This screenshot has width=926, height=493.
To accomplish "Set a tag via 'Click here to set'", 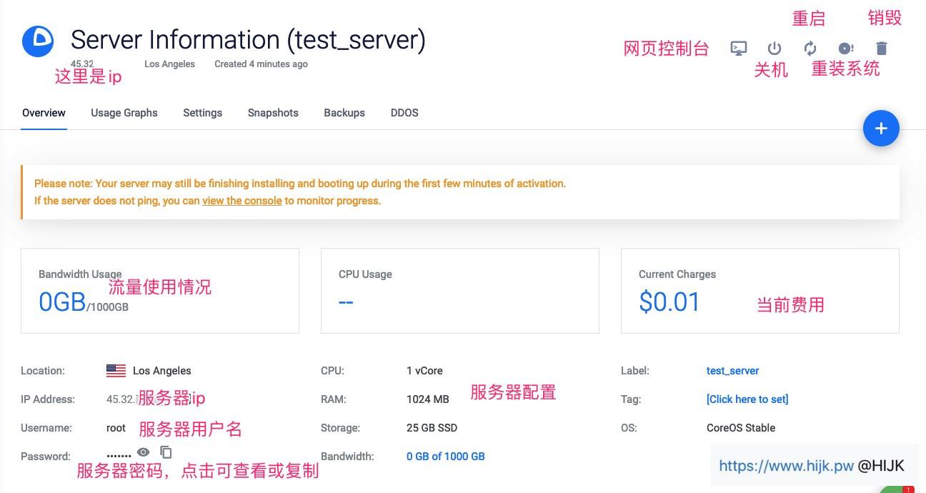I will coord(747,399).
